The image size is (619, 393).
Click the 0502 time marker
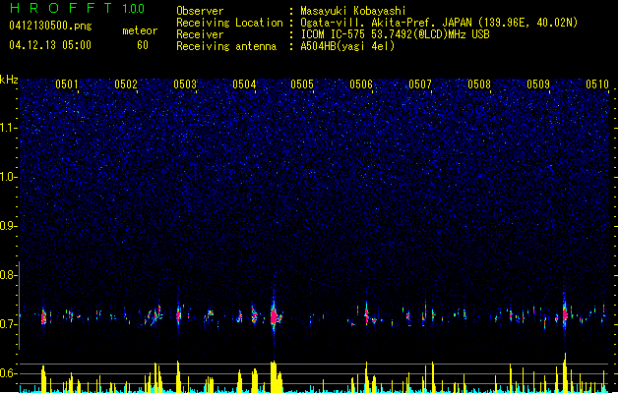click(x=126, y=84)
